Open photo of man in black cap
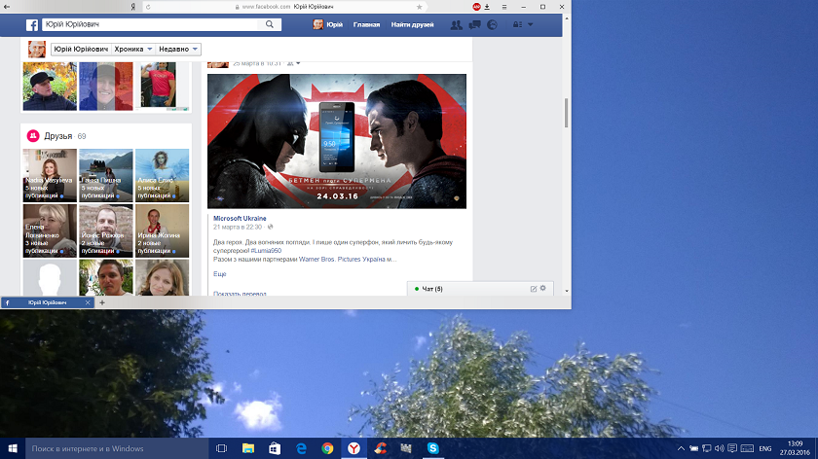 (x=50, y=86)
